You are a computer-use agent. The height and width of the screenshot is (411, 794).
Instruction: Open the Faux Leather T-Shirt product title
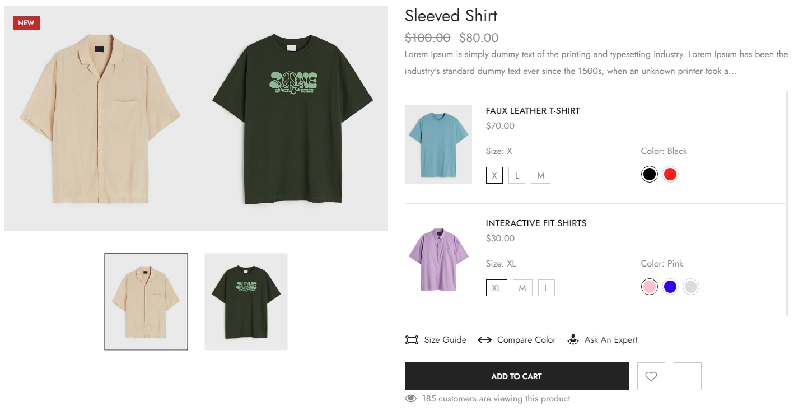coord(533,111)
